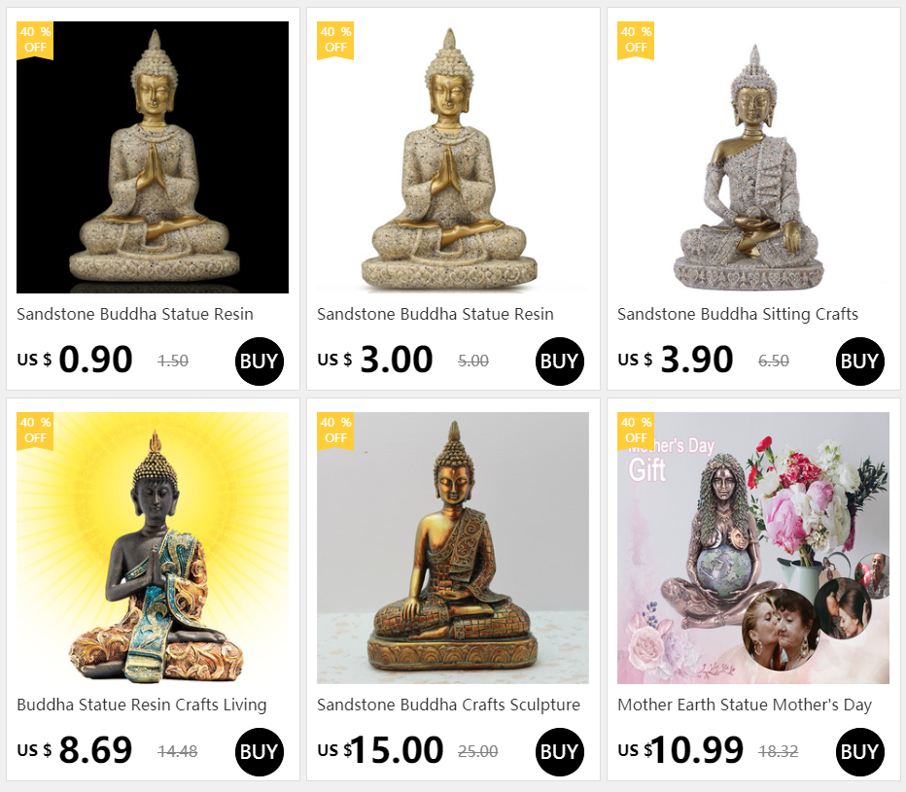Open 'Sandstone Buddha Crafts Sculpture' title link
Viewport: 906px width, 792px height.
pos(448,705)
